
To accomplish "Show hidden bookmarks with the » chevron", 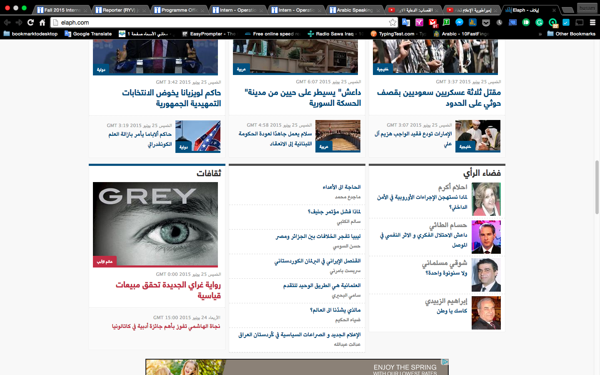I will pyautogui.click(x=540, y=34).
